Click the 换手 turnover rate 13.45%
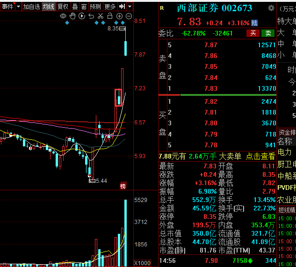The width and height of the screenshot is (296, 267). 265,200
